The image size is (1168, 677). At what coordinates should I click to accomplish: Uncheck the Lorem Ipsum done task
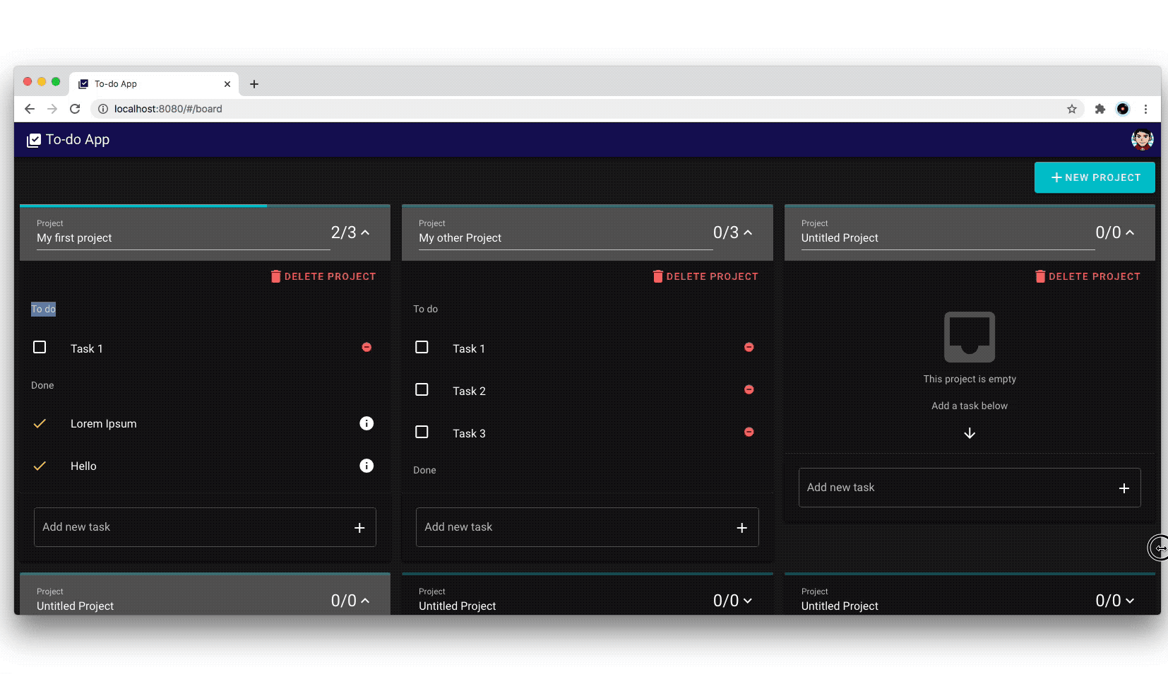40,423
